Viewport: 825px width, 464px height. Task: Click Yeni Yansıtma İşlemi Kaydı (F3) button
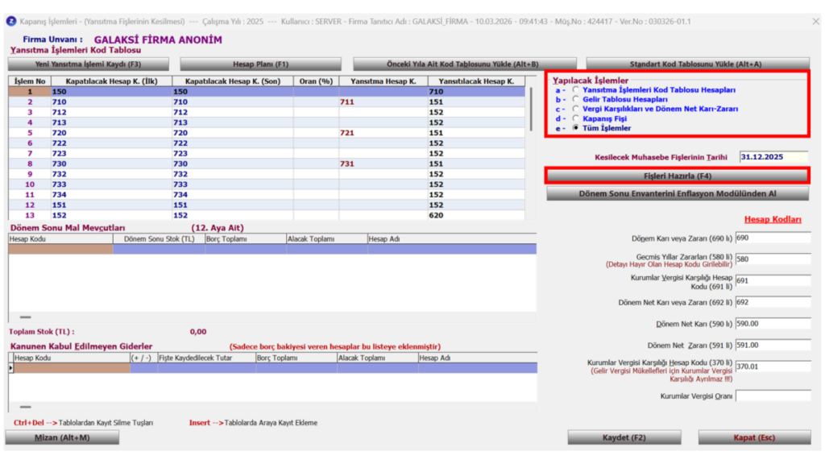89,64
